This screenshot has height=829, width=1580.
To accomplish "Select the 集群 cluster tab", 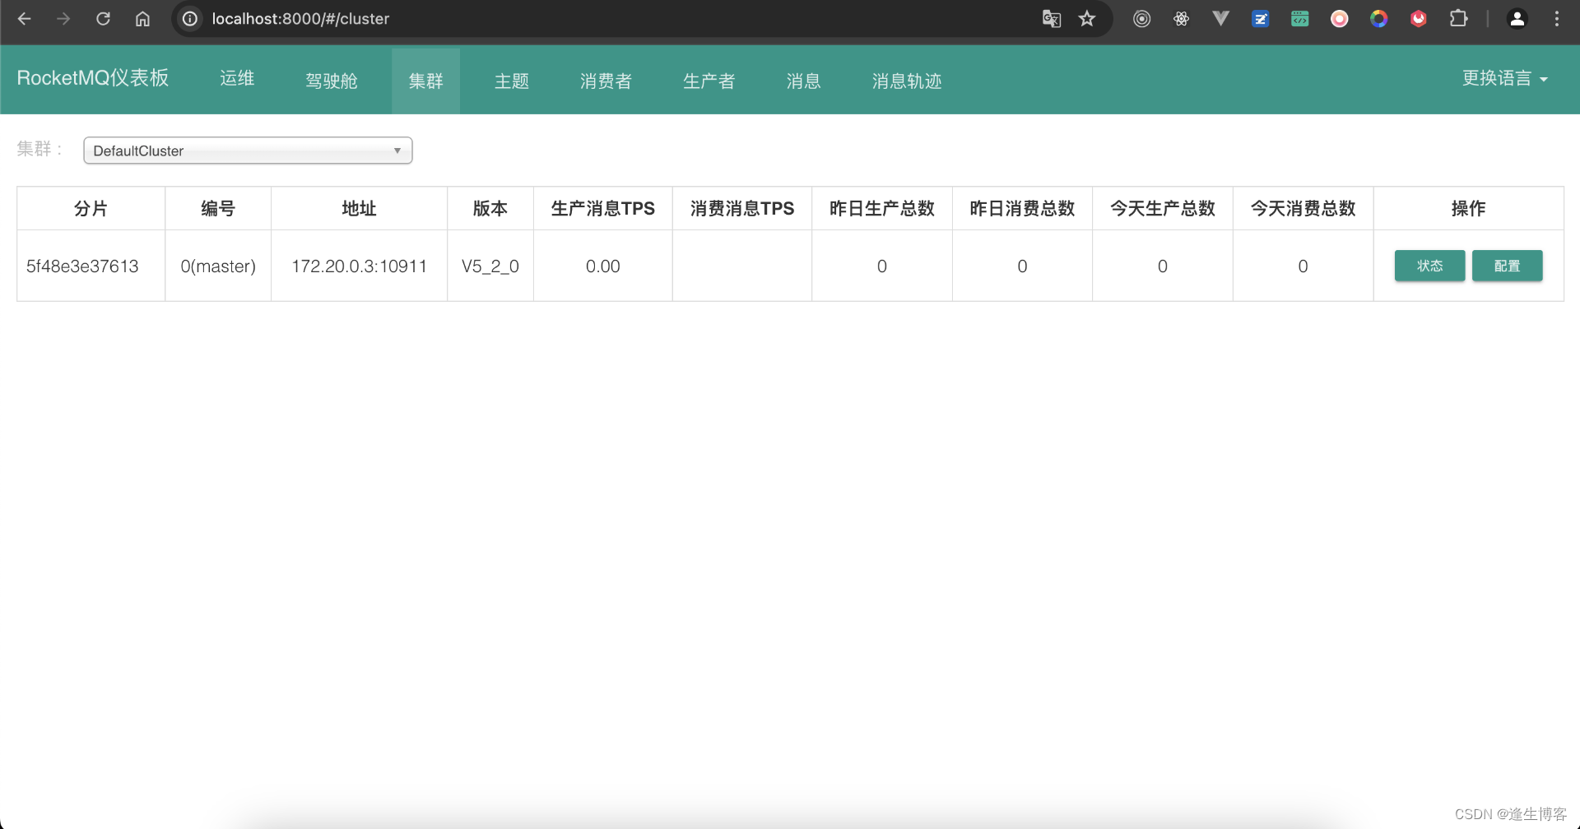I will (425, 81).
